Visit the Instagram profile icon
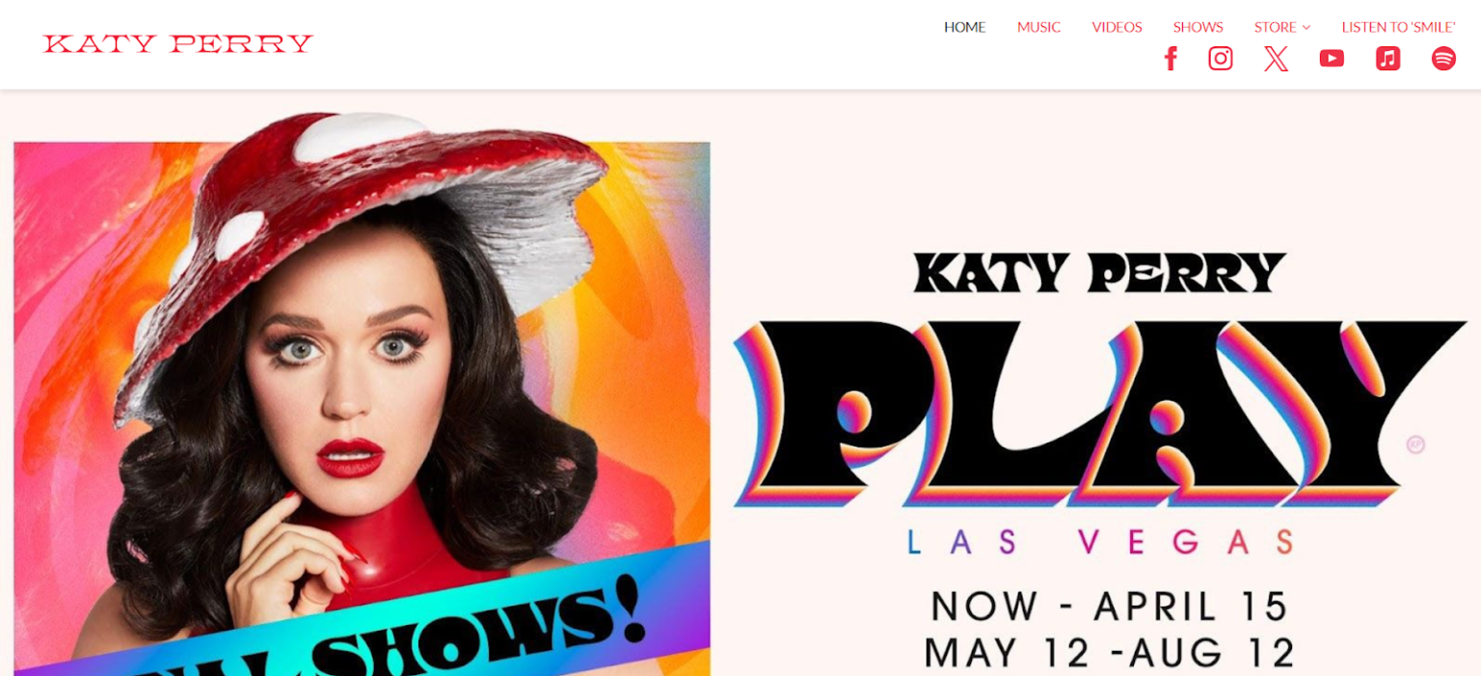1481x676 pixels. coord(1221,59)
